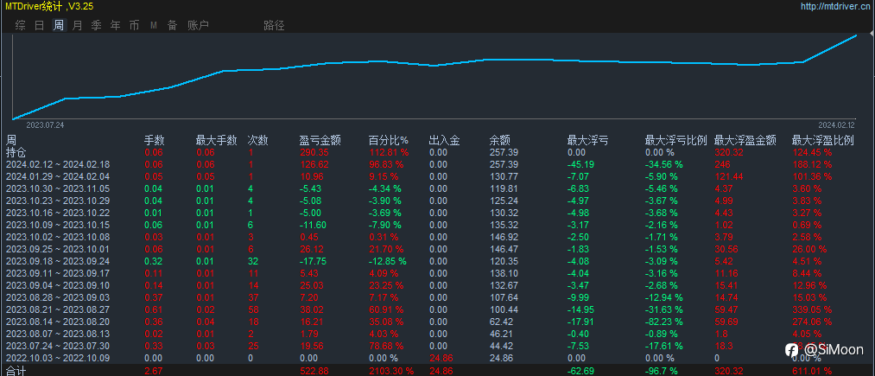The image size is (875, 376).
Task: Click loss value -17.75
Action: click(313, 261)
